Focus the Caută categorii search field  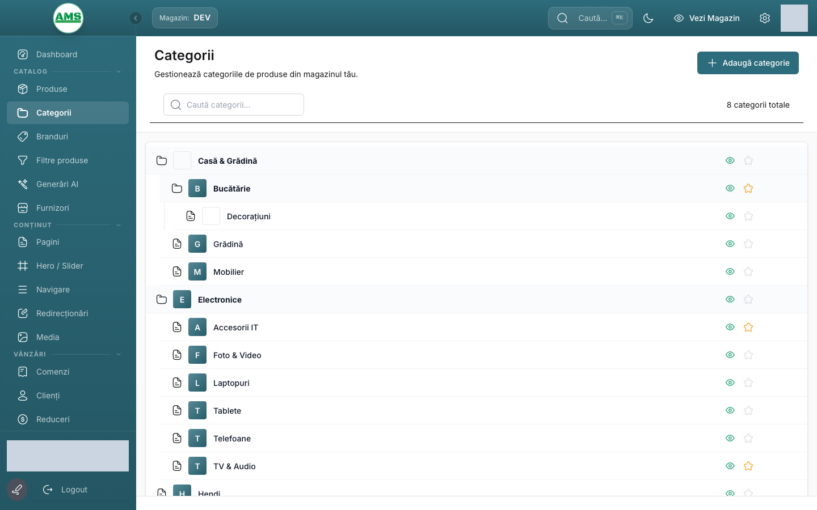click(234, 105)
